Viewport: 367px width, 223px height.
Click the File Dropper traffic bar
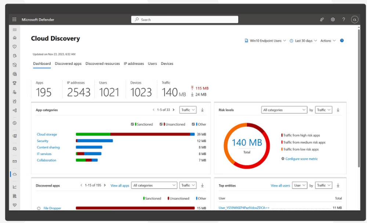(135, 208)
